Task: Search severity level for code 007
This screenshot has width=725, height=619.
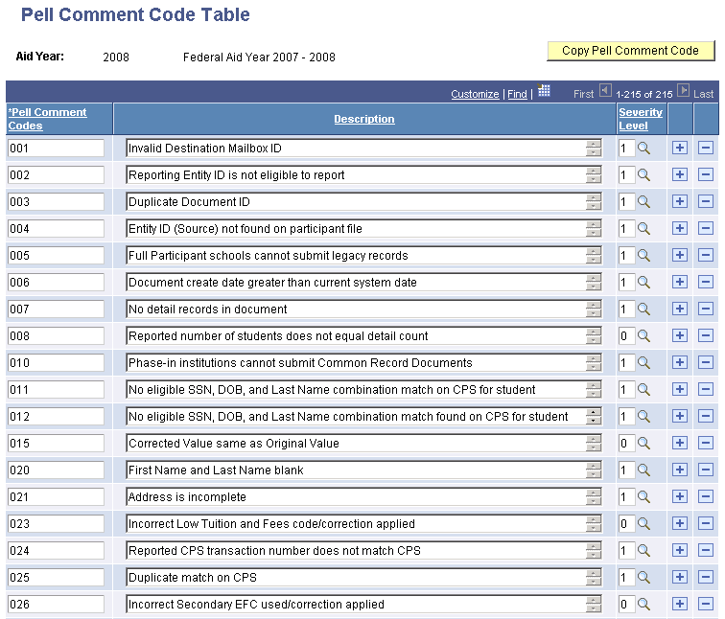Action: (x=643, y=309)
